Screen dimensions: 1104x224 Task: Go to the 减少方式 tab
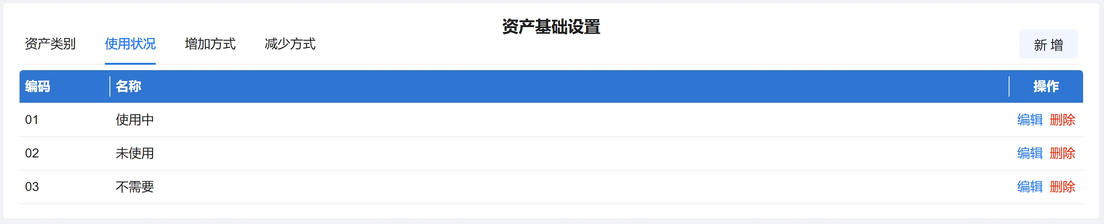(290, 44)
